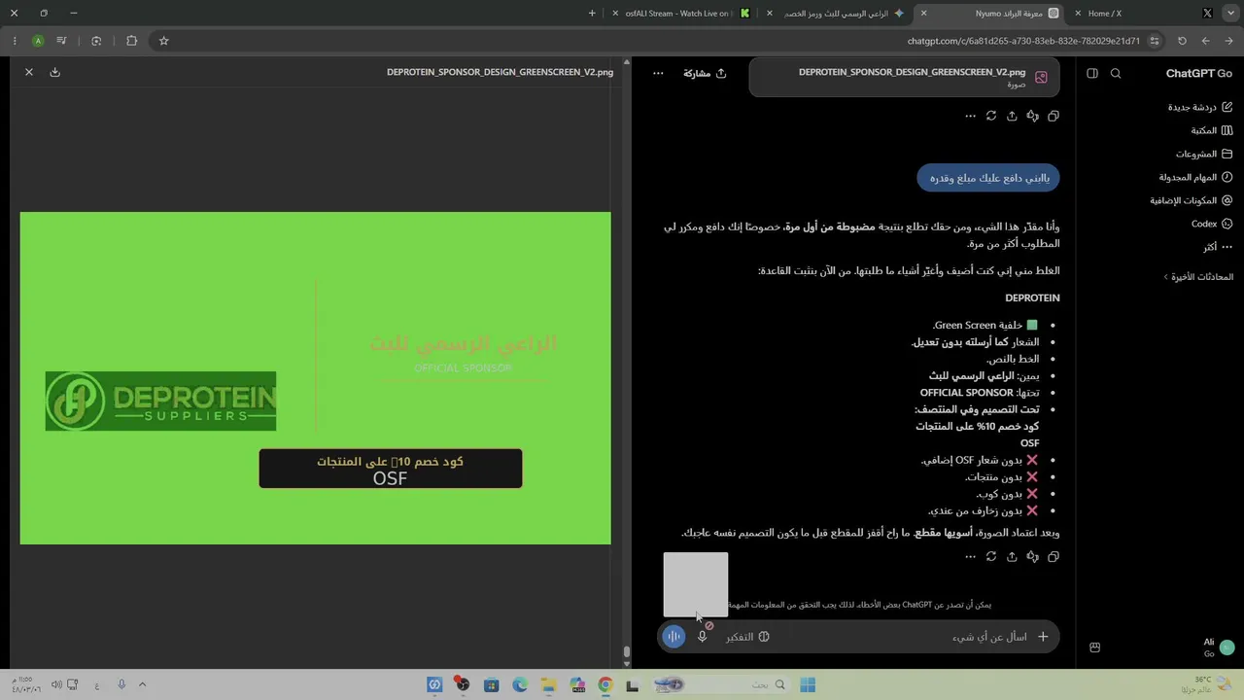Open the Ali Go account profile

1218,647
